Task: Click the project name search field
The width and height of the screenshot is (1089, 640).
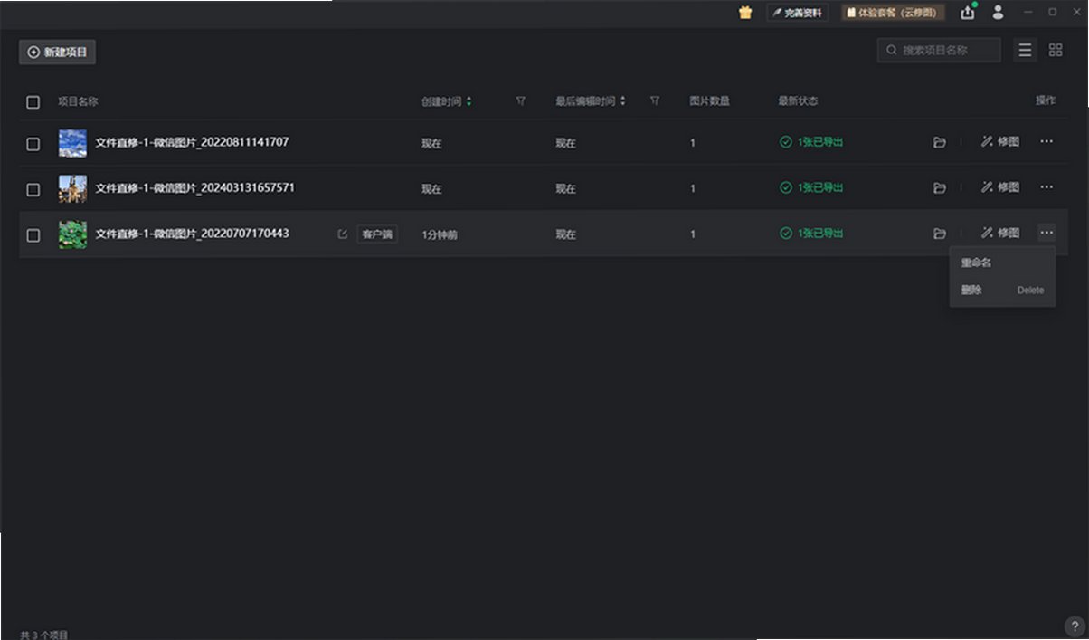Action: pos(939,51)
